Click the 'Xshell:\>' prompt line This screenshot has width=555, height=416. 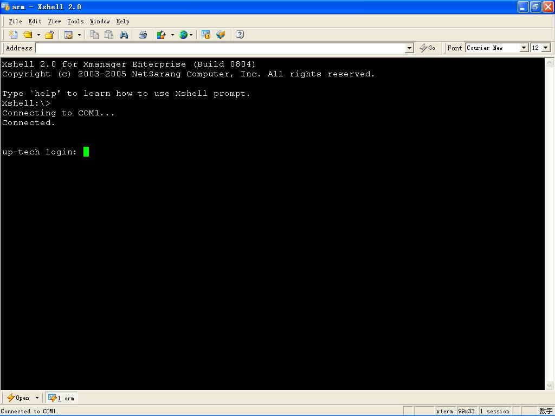tap(26, 103)
